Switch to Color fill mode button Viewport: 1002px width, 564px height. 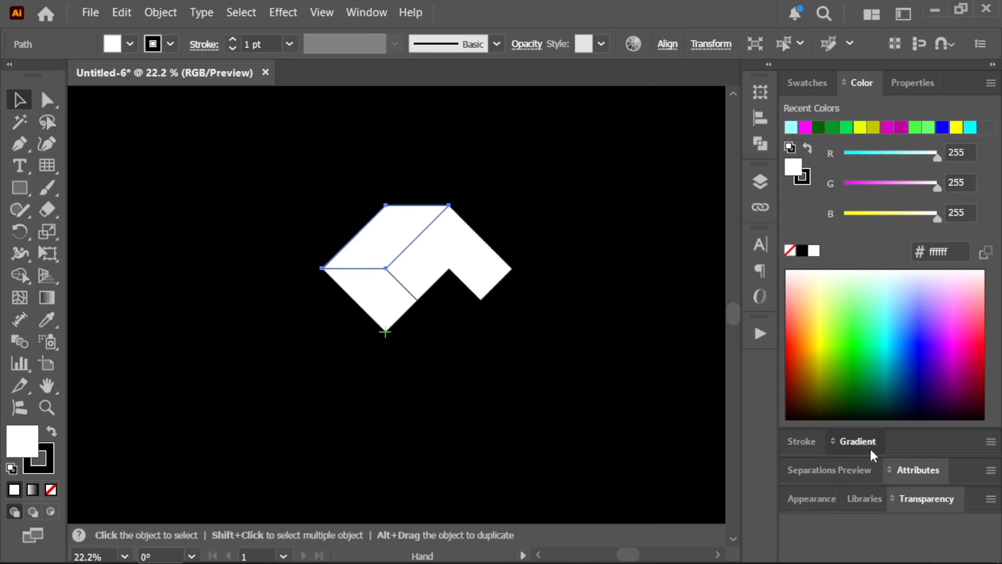tap(14, 490)
